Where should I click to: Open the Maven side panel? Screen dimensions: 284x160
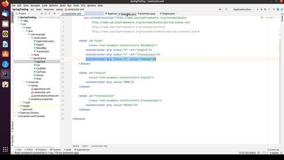[282, 17]
